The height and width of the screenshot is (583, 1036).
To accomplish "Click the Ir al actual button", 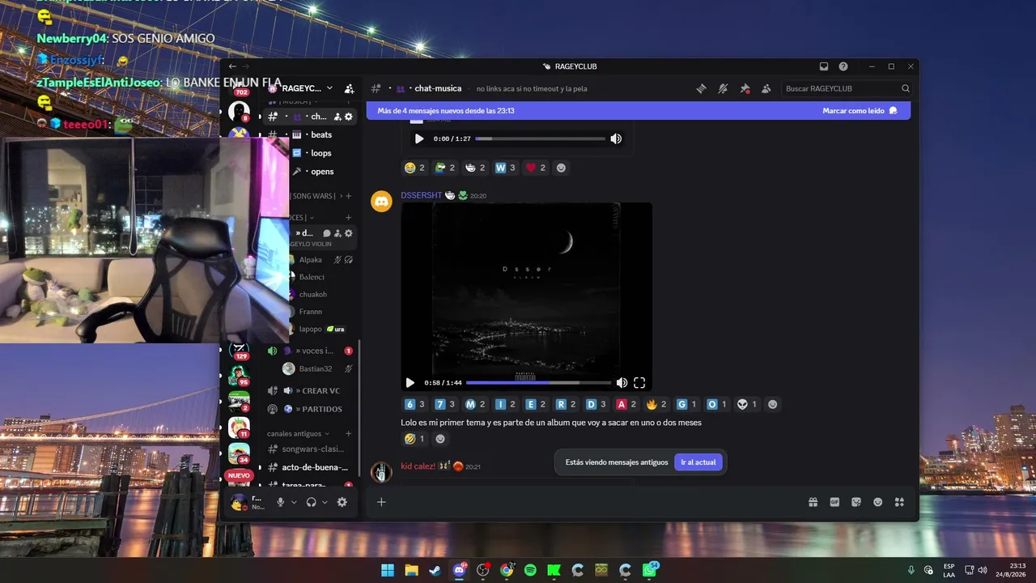I will [698, 462].
